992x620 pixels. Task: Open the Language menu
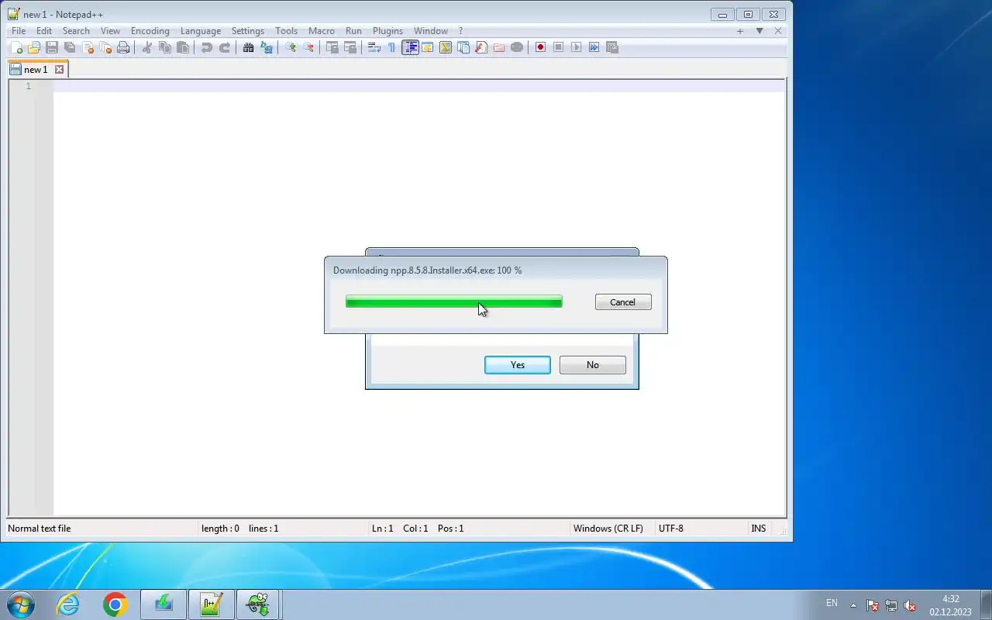(201, 31)
